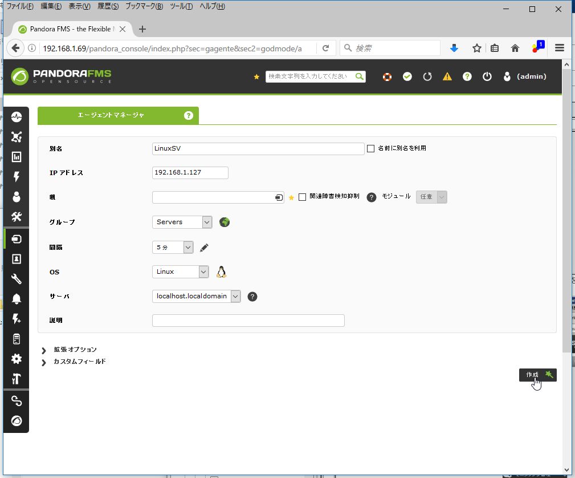The width and height of the screenshot is (575, 478).
Task: Open the Events lightning sidebar icon
Action: pos(17,177)
